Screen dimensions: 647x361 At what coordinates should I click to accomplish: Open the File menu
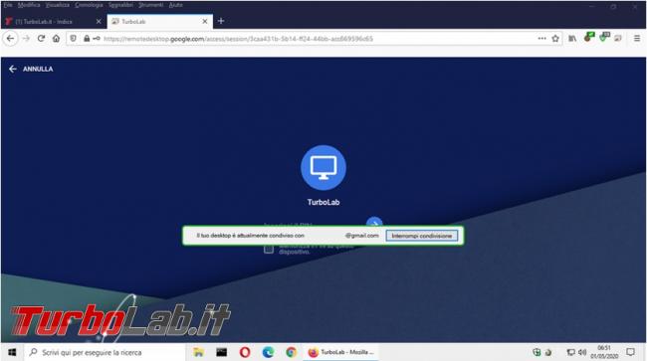(8, 5)
